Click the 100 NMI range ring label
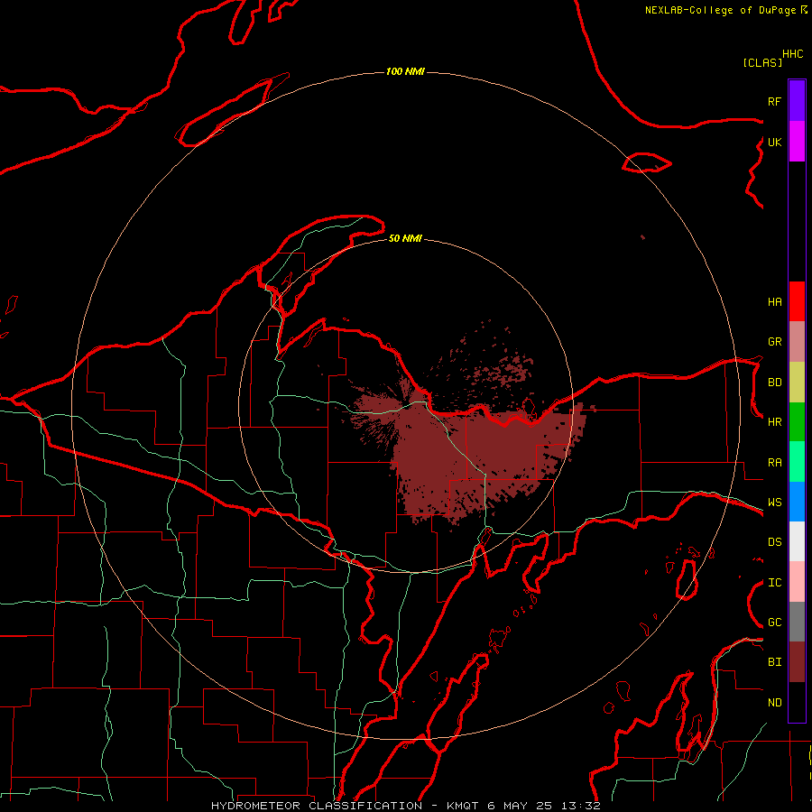This screenshot has height=812, width=812. (x=405, y=71)
